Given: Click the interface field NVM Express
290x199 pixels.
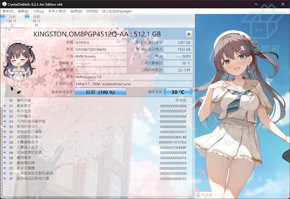Looking at the screenshot, I should coord(101,56).
